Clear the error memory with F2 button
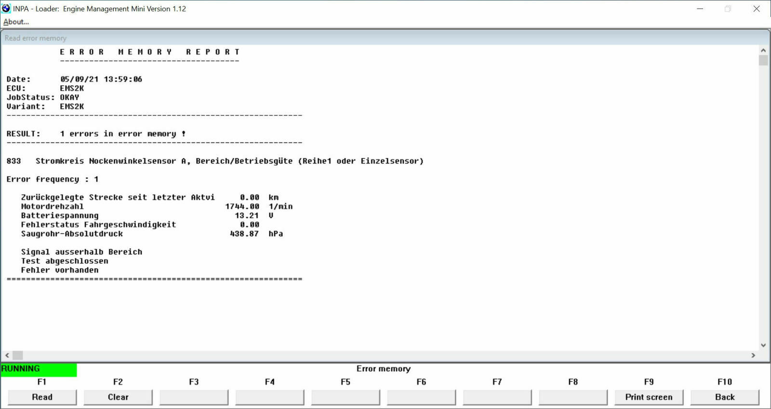Screen dimensions: 771x409 [118, 397]
